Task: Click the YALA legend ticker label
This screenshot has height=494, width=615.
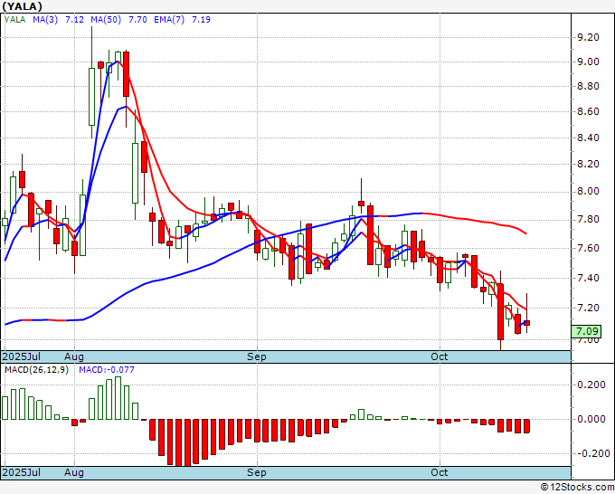Action: pyautogui.click(x=14, y=20)
